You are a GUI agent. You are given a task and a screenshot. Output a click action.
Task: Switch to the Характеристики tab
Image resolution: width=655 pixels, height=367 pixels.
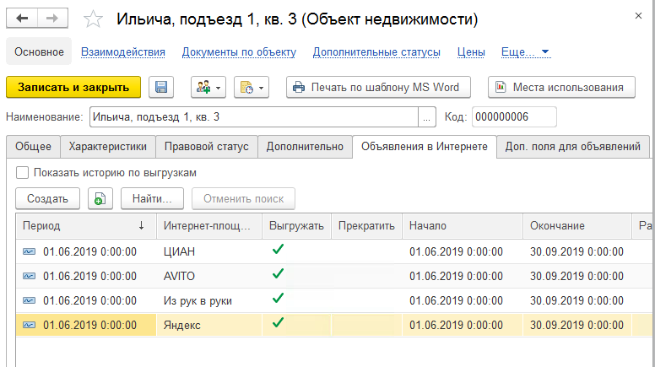pyautogui.click(x=108, y=147)
